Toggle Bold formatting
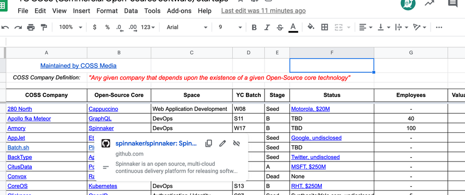 254,27
